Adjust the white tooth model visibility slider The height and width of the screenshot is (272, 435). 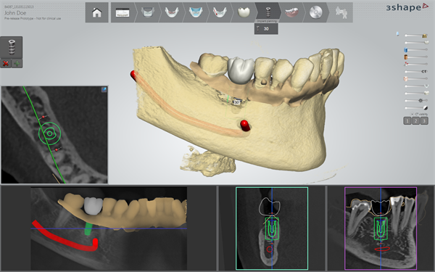(416, 43)
